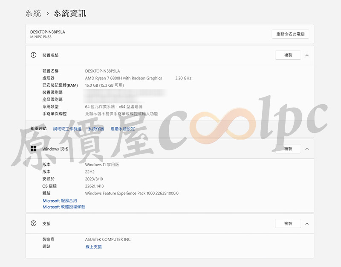Open the 網域或工作群組 link
Image resolution: width=341 pixels, height=267 pixels.
67,129
